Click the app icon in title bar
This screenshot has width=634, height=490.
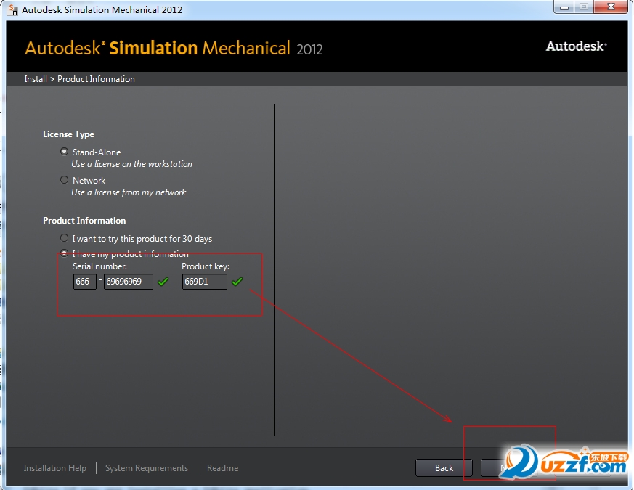(x=13, y=9)
